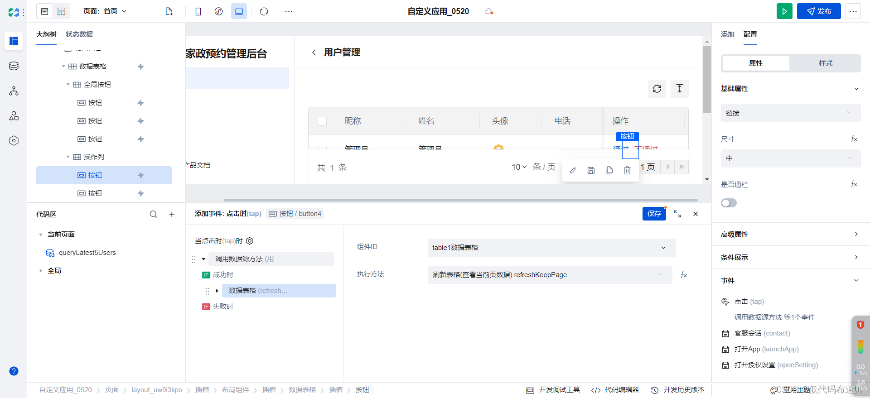
Task: Select the mini program preview icon
Action: tap(218, 11)
